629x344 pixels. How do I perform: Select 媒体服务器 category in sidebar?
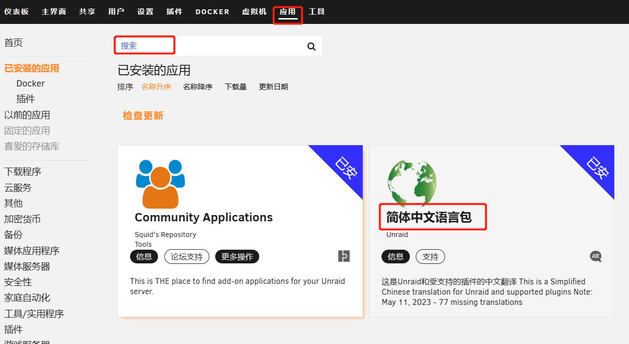click(27, 266)
